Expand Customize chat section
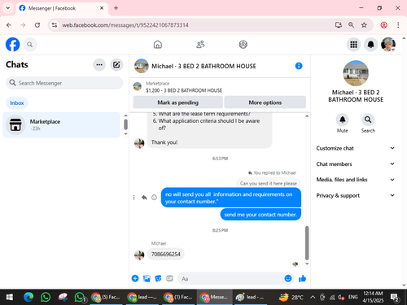 coord(356,148)
